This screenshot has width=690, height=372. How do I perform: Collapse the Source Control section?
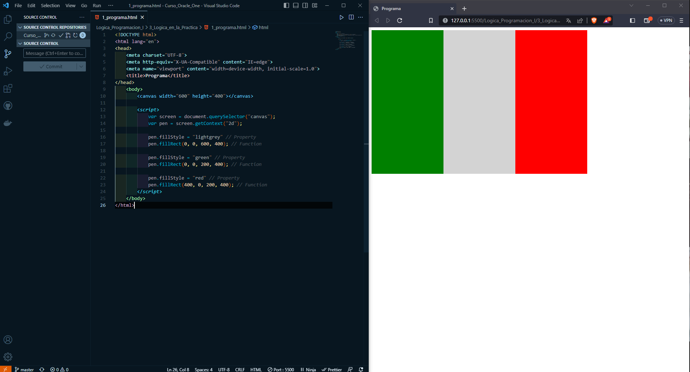53,43
